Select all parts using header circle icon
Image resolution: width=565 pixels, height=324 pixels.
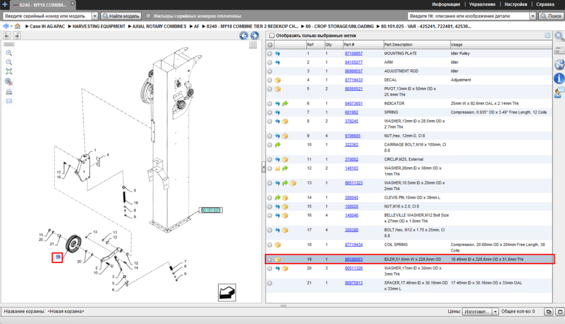[x=270, y=45]
